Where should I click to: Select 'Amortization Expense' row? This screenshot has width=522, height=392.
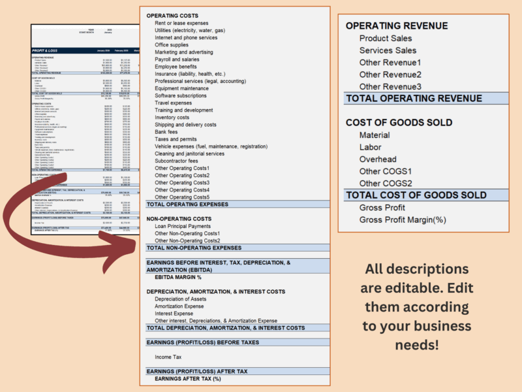(179, 306)
